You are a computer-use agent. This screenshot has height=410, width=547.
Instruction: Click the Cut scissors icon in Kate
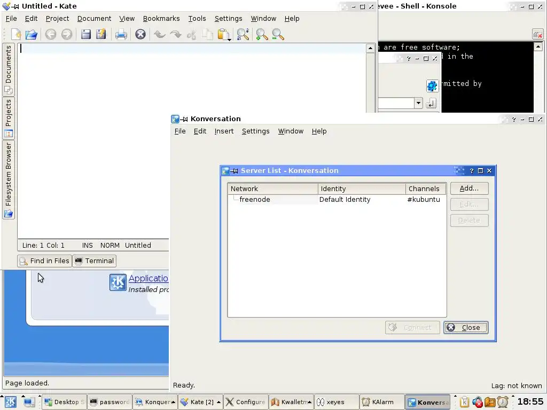click(x=192, y=34)
